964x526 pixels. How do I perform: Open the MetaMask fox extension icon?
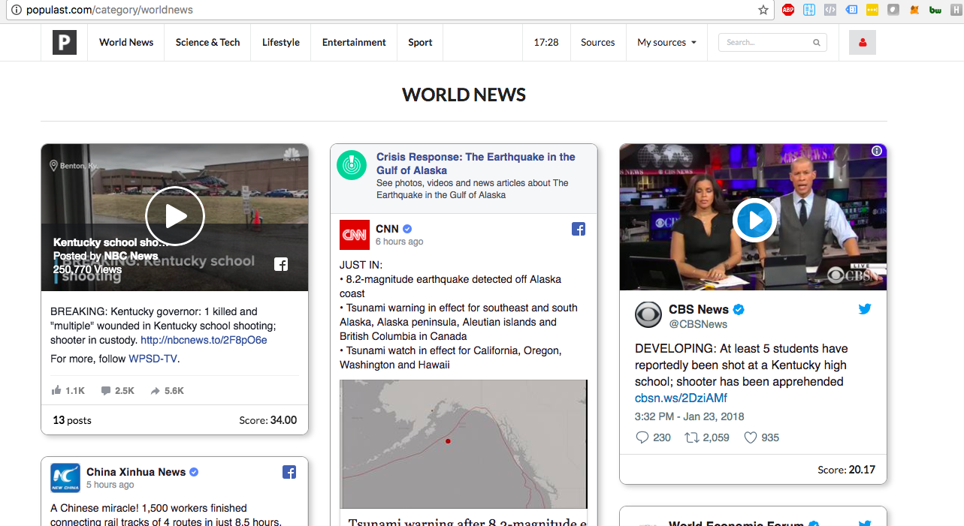[914, 10]
